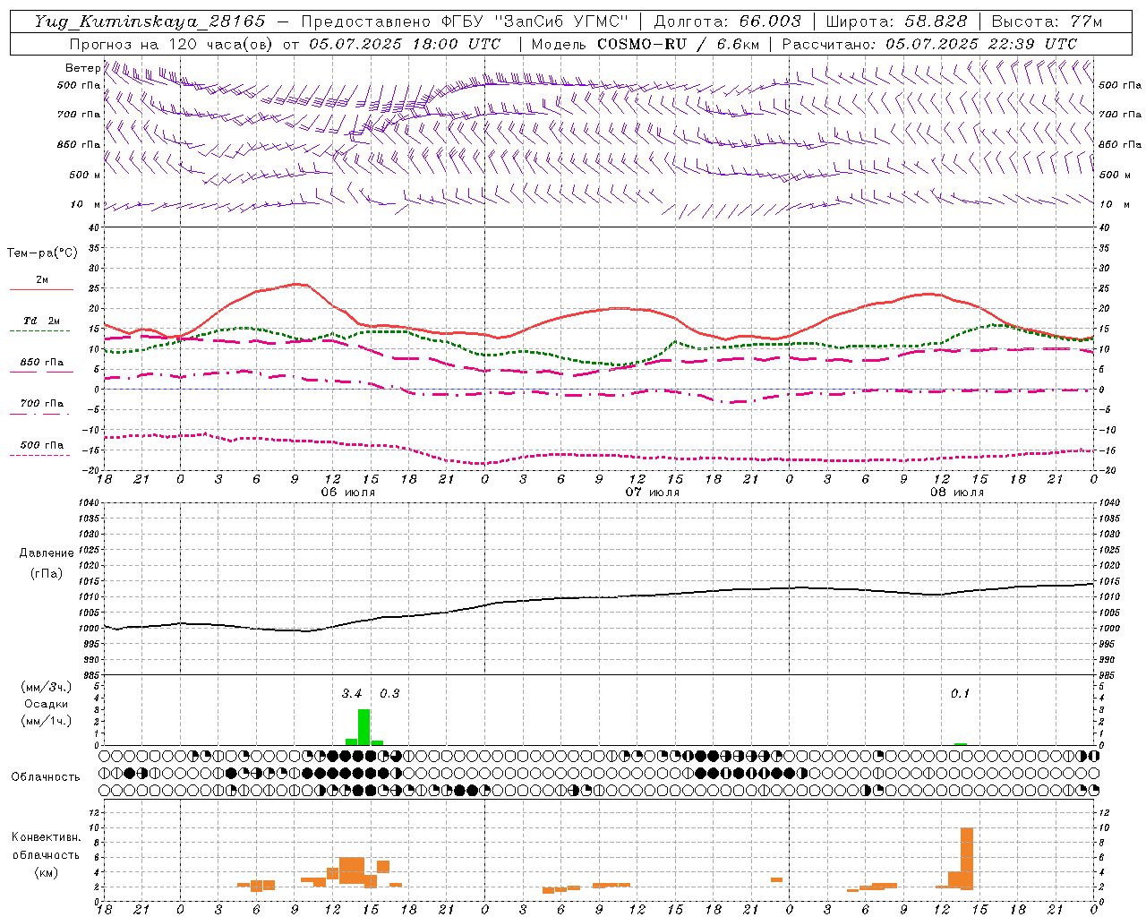Click the '07 июля' date label
The height and width of the screenshot is (917, 1146).
coord(653,493)
